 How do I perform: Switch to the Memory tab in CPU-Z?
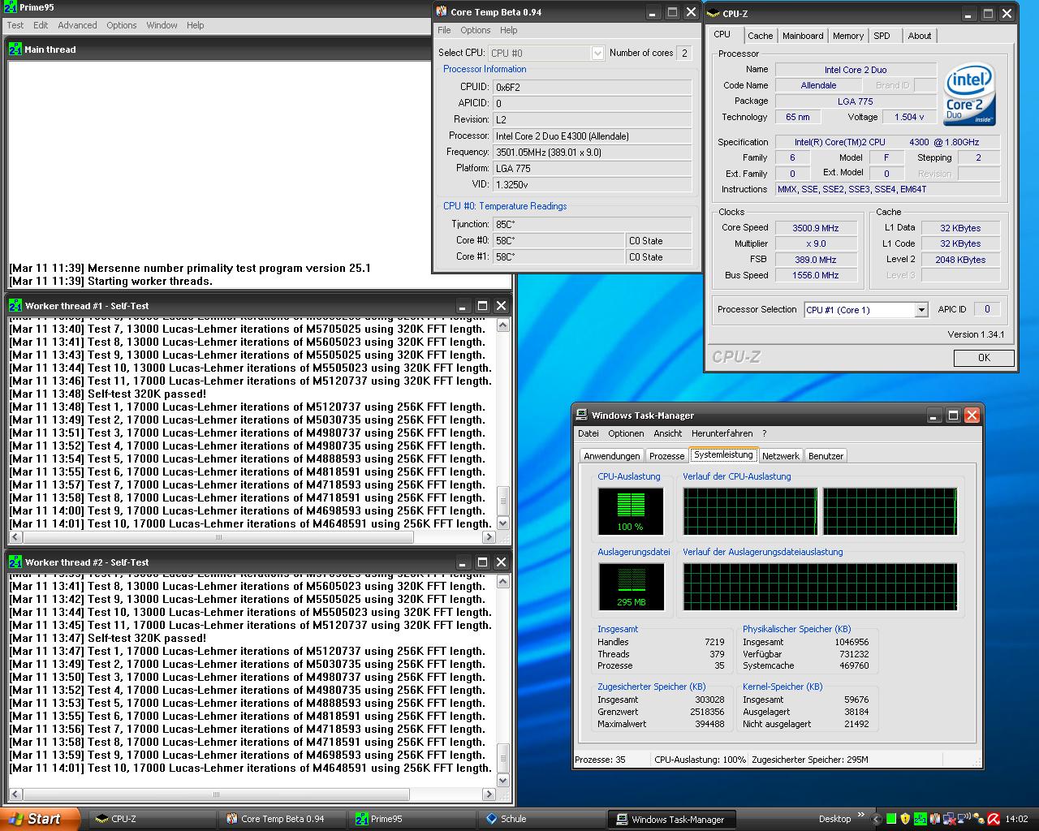(848, 36)
